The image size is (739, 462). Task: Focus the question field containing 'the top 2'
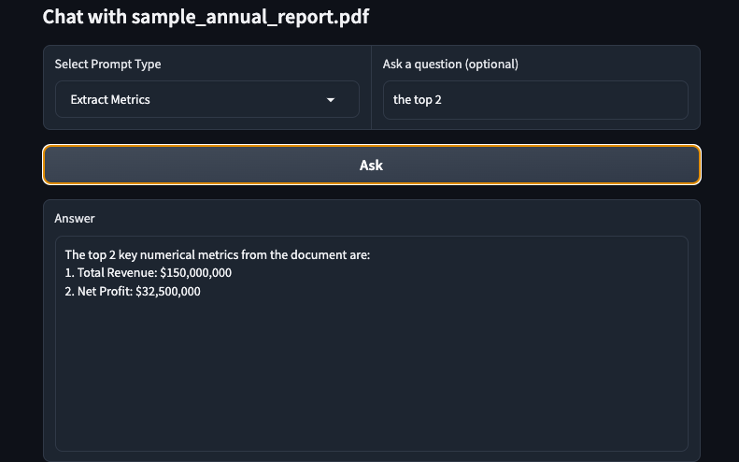tap(535, 99)
